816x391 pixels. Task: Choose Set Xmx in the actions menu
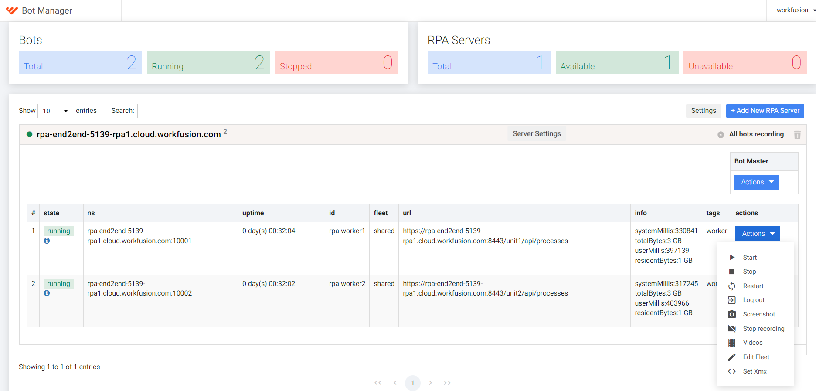(x=755, y=371)
